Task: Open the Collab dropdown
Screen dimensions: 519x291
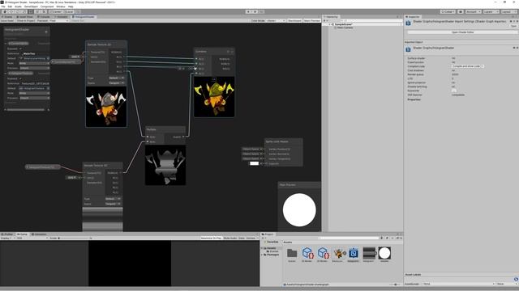Action: (448, 12)
